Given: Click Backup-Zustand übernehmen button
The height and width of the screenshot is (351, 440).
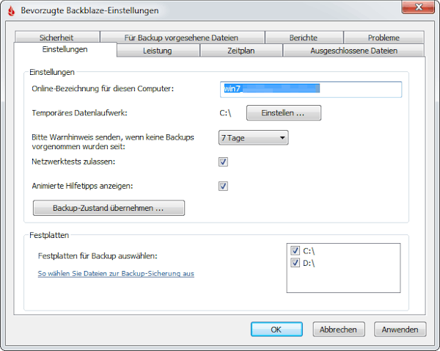Looking at the screenshot, I should pos(109,208).
